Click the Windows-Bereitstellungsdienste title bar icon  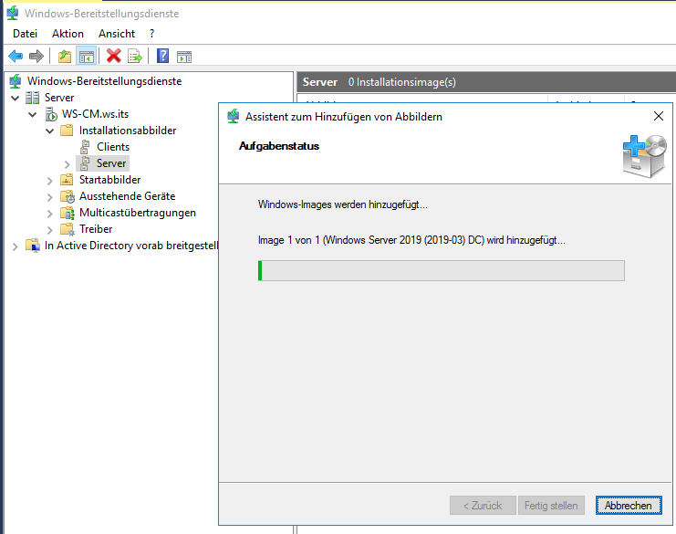point(13,13)
